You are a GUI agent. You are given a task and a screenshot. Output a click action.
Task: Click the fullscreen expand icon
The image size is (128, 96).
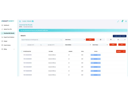pos(118,22)
